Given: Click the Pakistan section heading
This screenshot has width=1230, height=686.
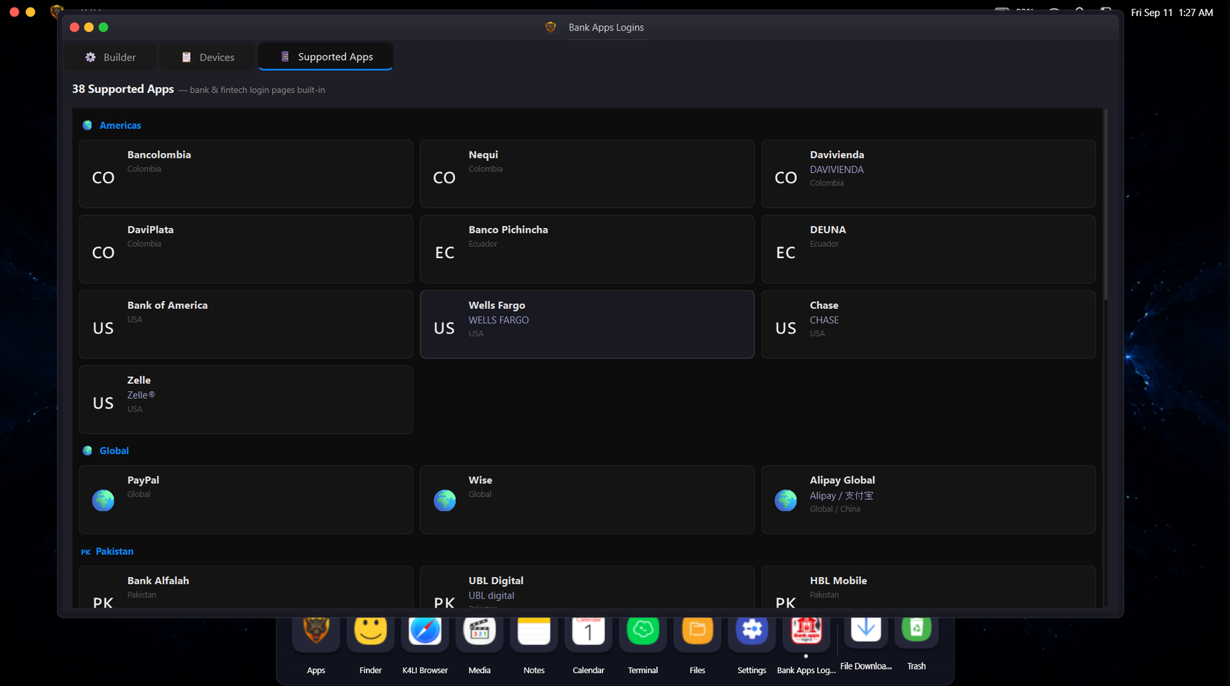Looking at the screenshot, I should pyautogui.click(x=115, y=552).
